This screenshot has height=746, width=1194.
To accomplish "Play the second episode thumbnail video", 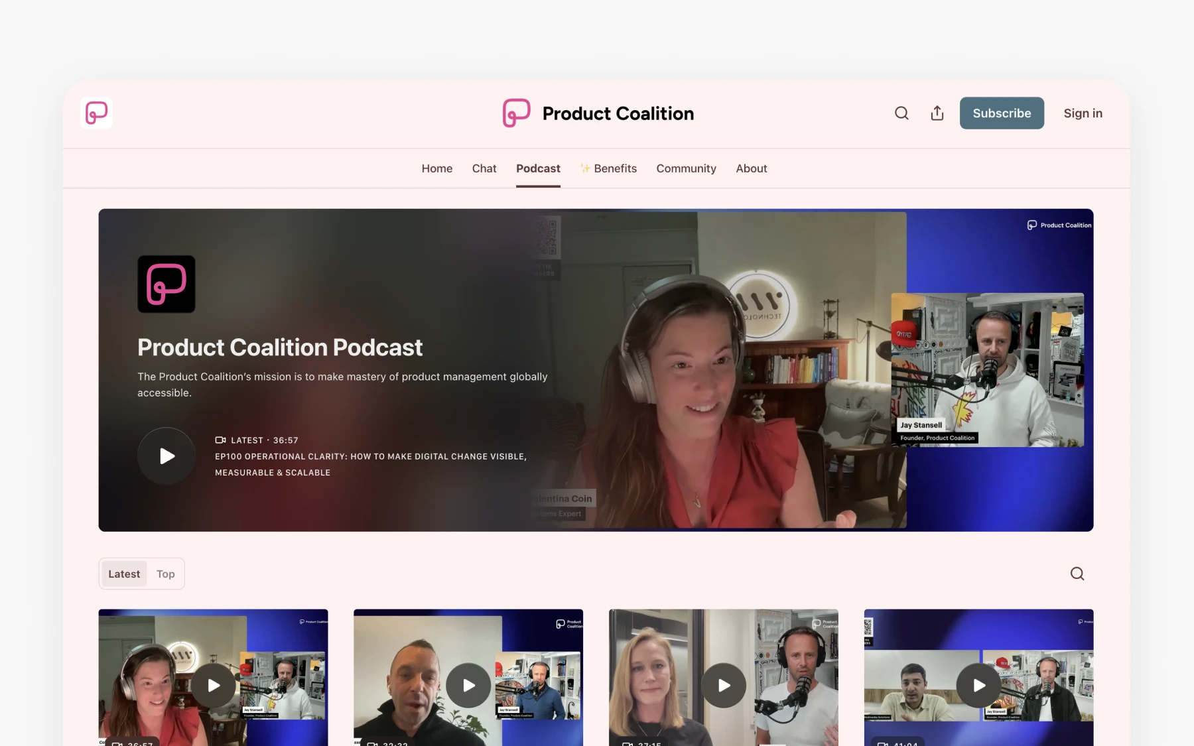I will pos(468,686).
